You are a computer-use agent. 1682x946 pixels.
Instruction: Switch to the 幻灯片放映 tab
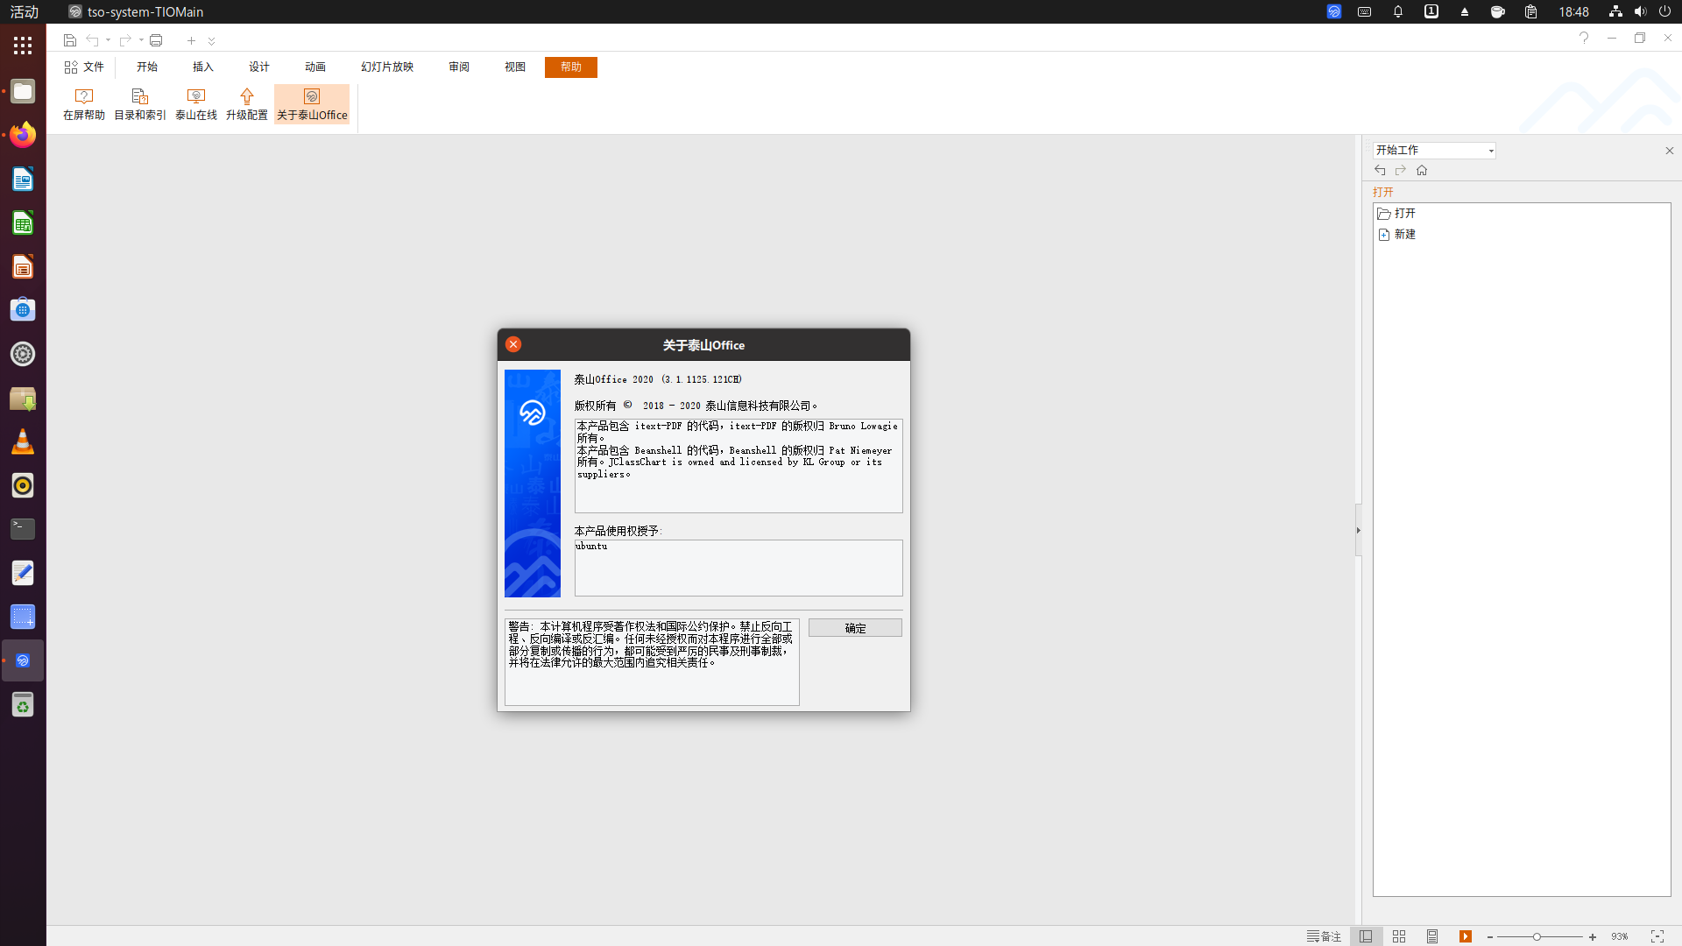pos(387,67)
